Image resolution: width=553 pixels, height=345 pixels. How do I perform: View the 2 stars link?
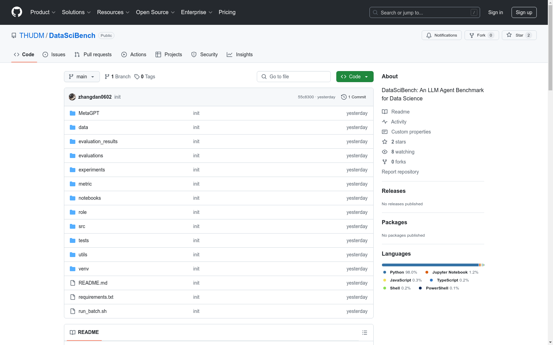coord(394,142)
